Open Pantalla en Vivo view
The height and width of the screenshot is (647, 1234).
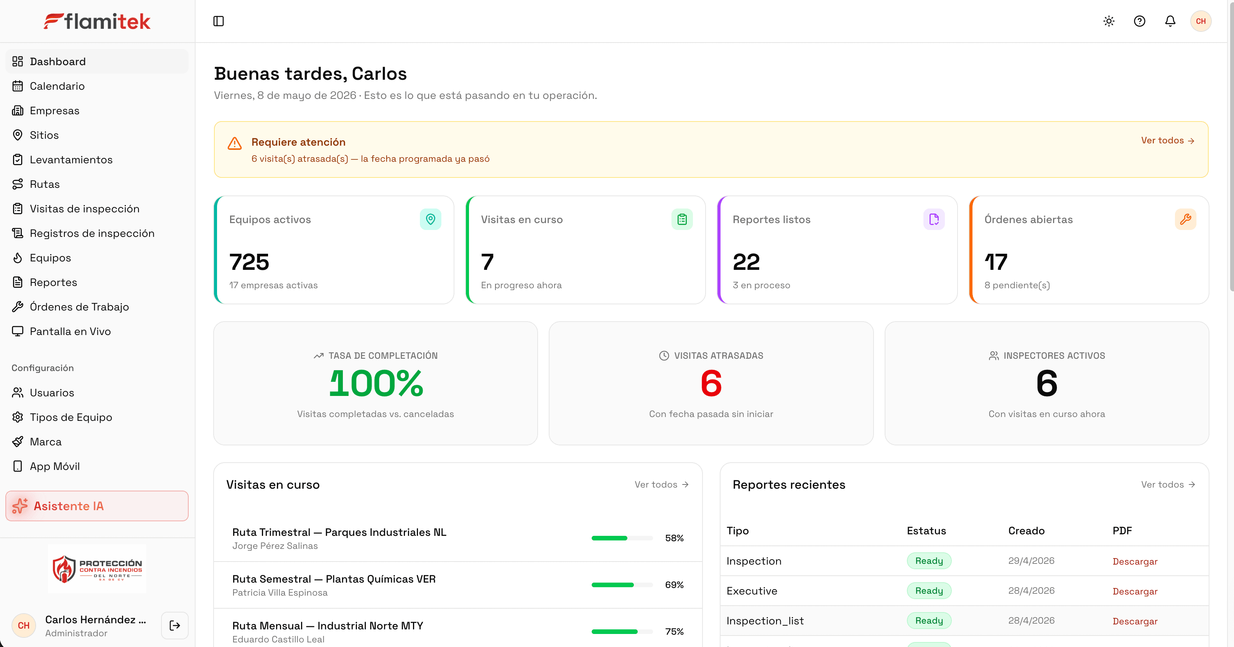pyautogui.click(x=97, y=331)
